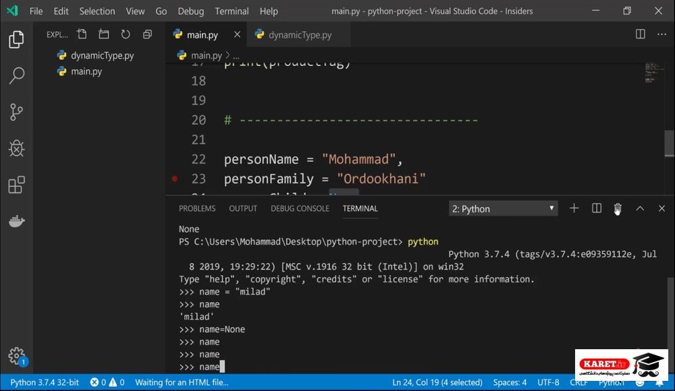Open the Help menu

269,11
